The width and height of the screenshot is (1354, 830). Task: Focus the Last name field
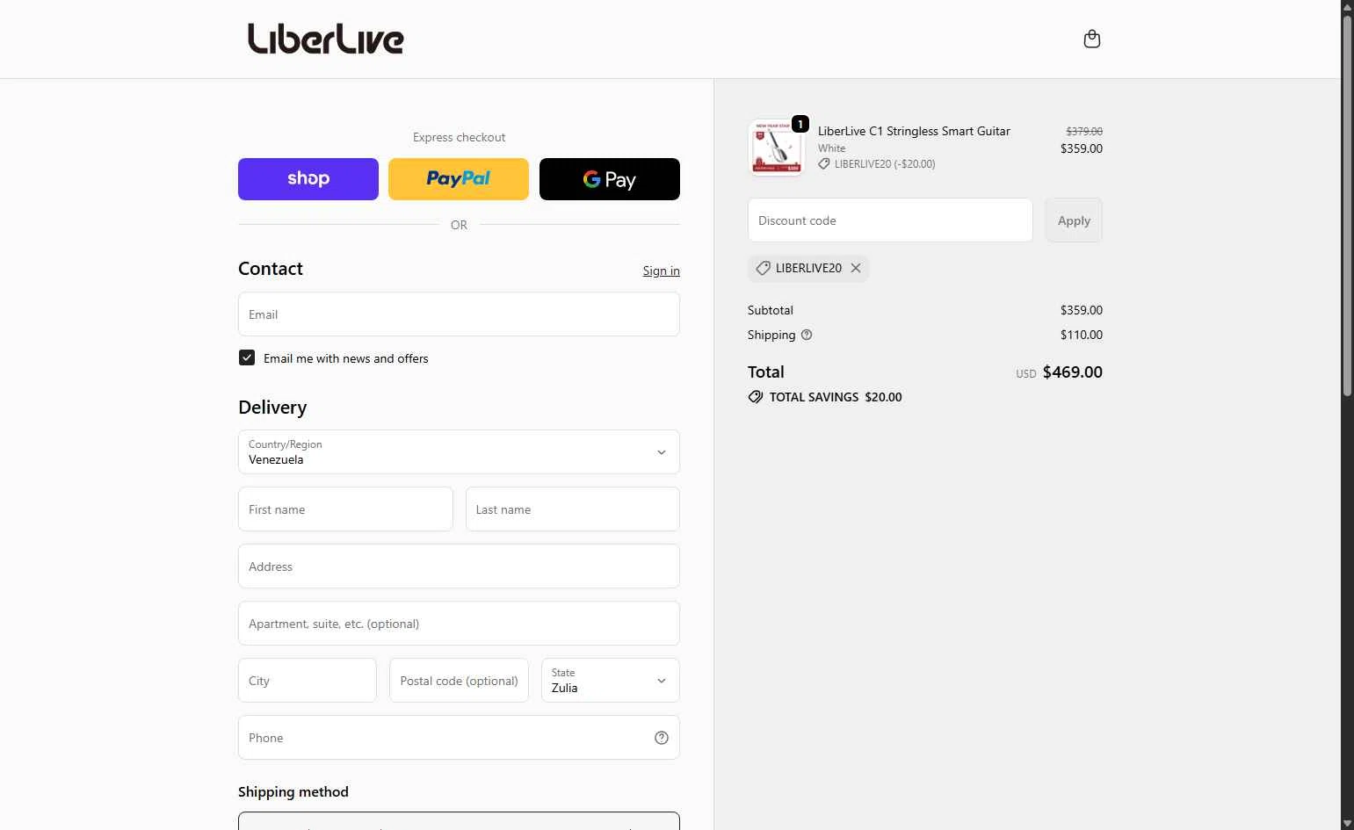573,509
